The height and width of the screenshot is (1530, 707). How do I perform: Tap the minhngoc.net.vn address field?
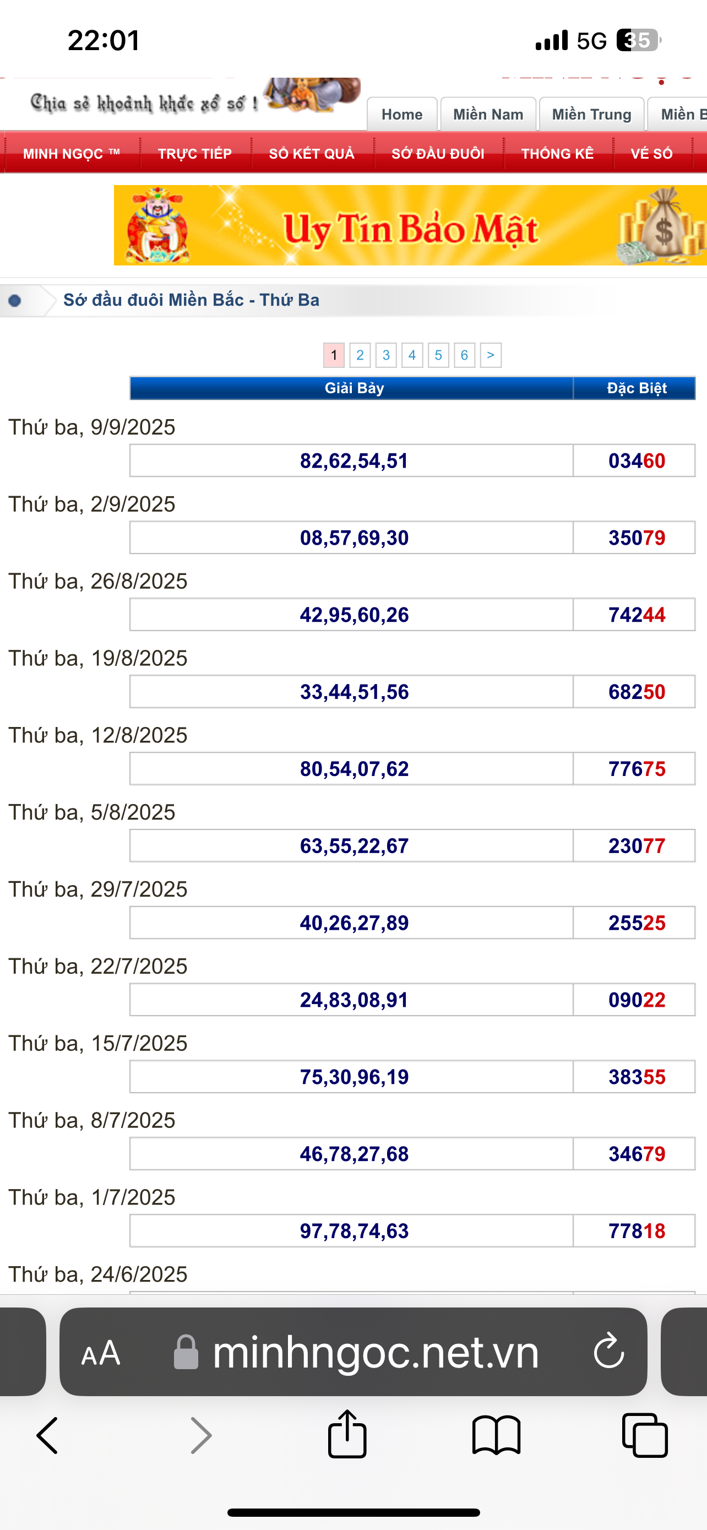coord(375,1352)
